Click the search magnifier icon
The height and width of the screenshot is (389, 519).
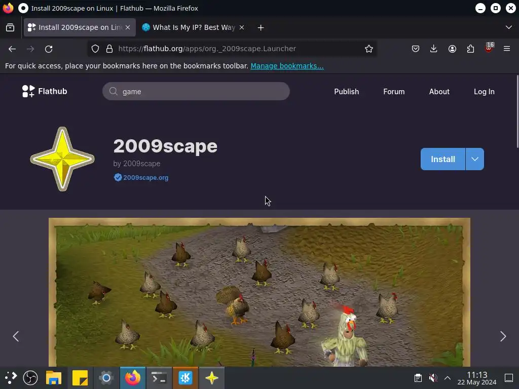(113, 91)
